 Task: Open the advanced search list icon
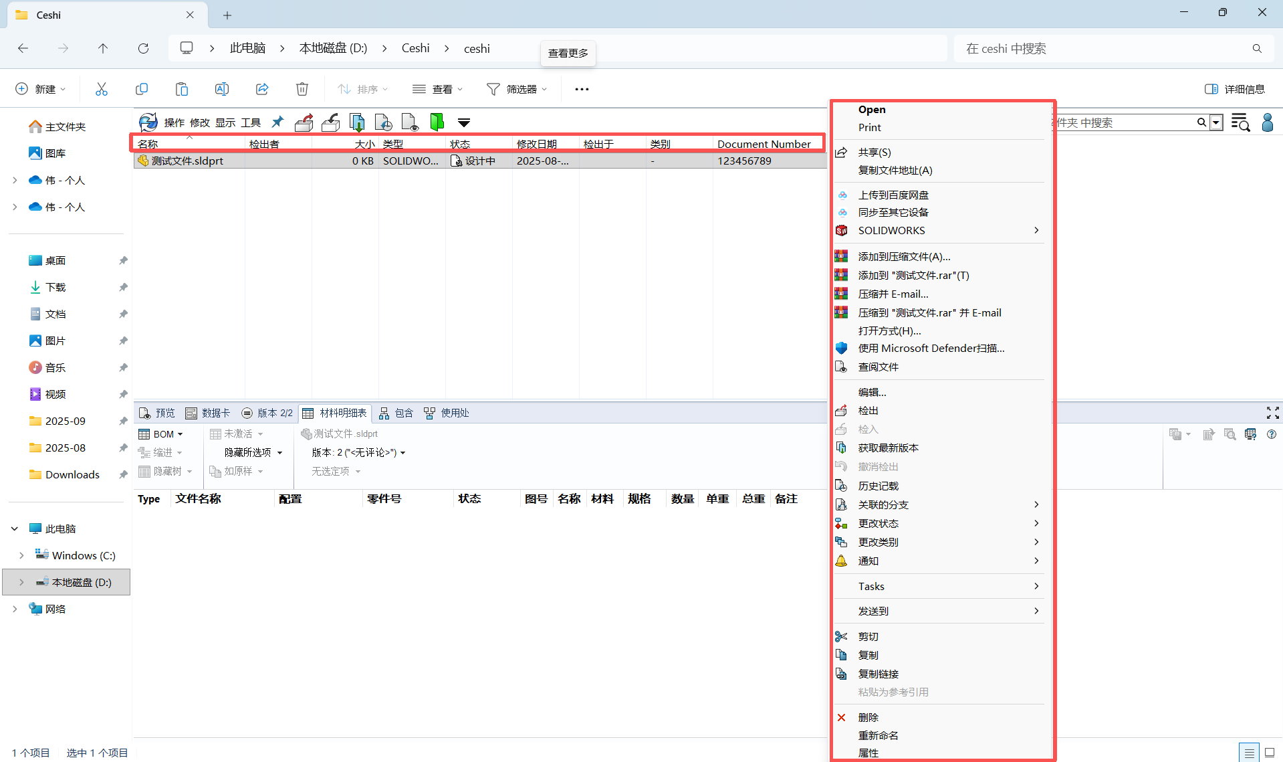[1240, 122]
